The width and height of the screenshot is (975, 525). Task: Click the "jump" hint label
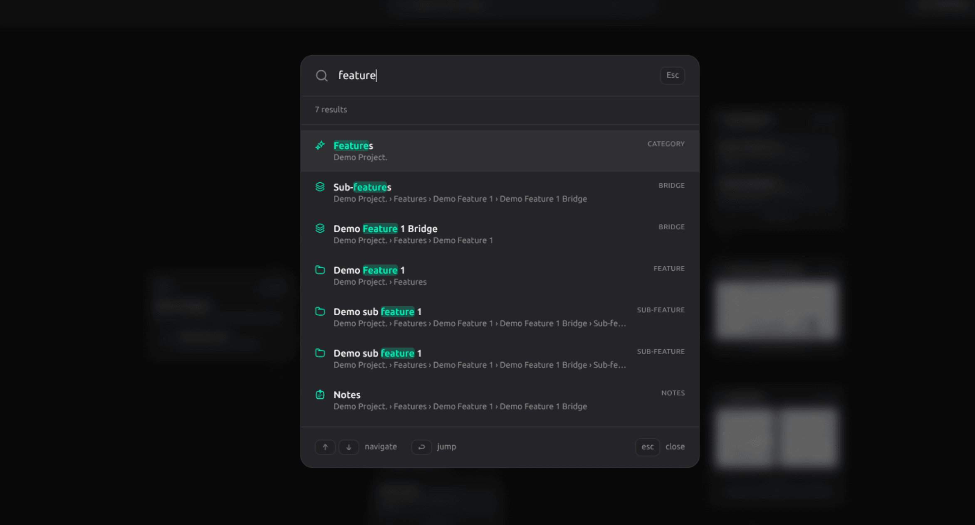pyautogui.click(x=446, y=447)
